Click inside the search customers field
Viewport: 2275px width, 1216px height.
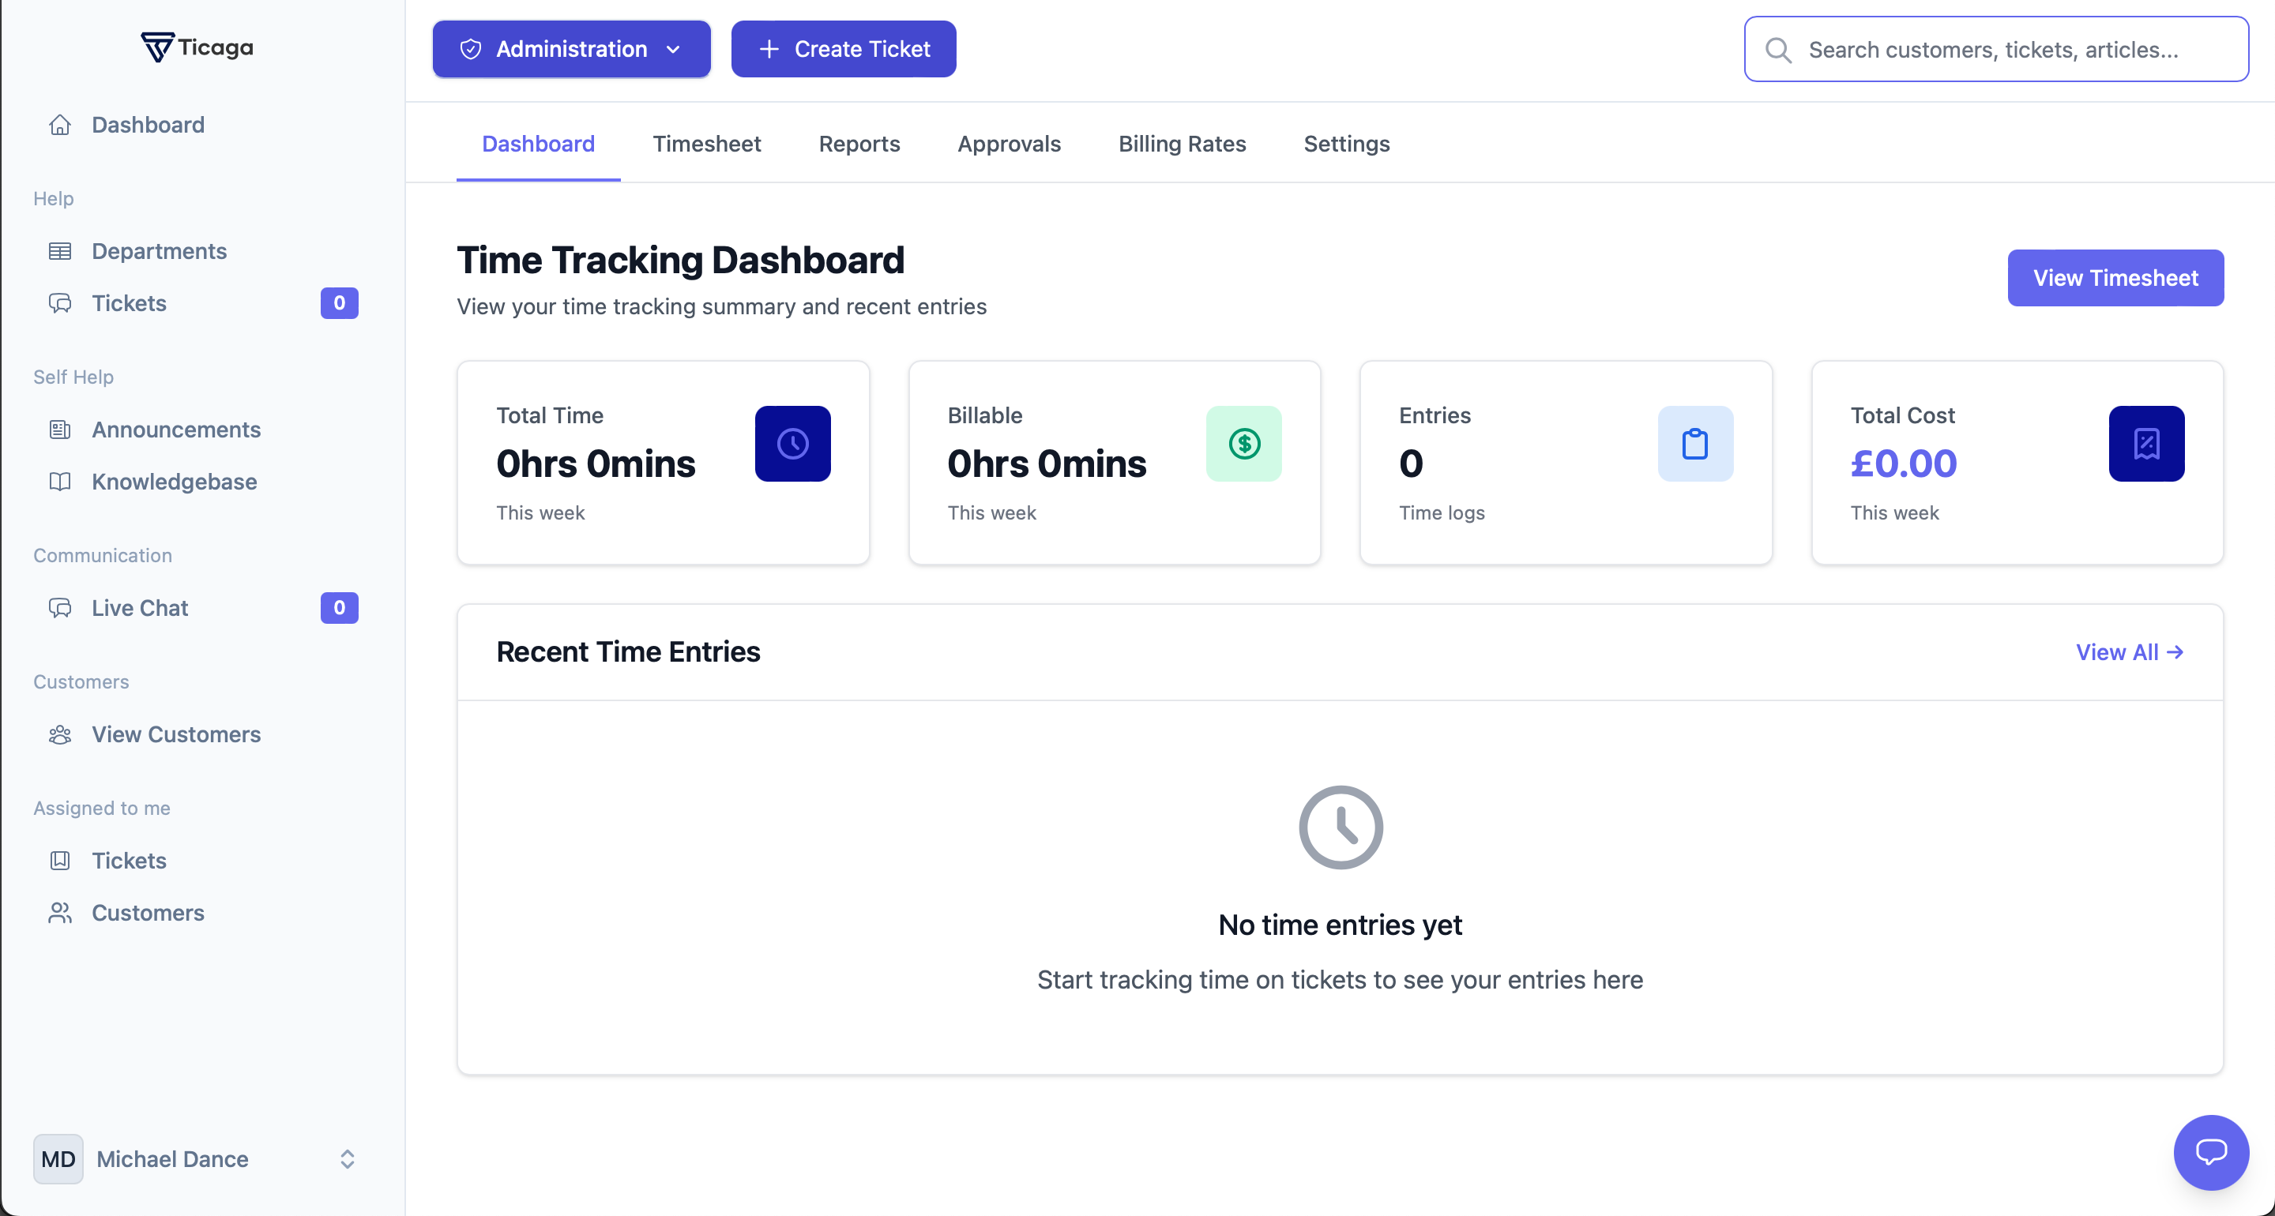pyautogui.click(x=1987, y=50)
